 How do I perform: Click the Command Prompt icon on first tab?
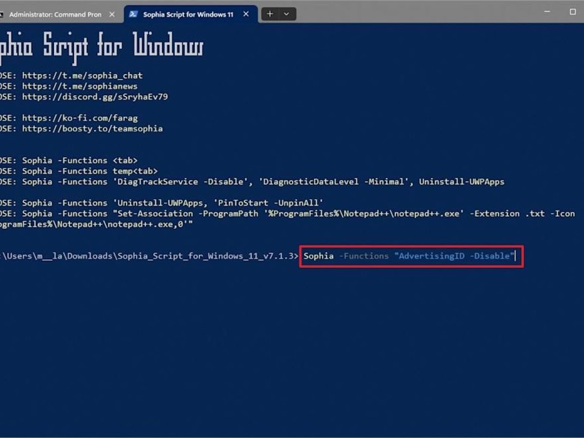click(2, 15)
